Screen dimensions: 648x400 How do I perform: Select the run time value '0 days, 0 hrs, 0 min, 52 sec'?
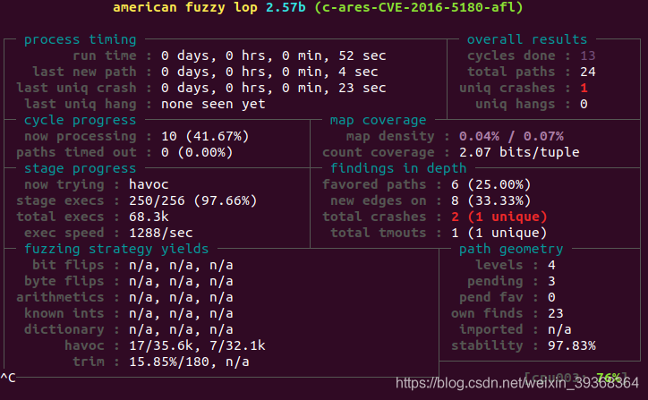coord(274,55)
